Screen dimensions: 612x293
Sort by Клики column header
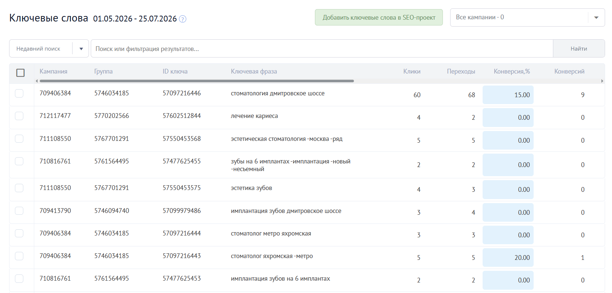coord(412,71)
